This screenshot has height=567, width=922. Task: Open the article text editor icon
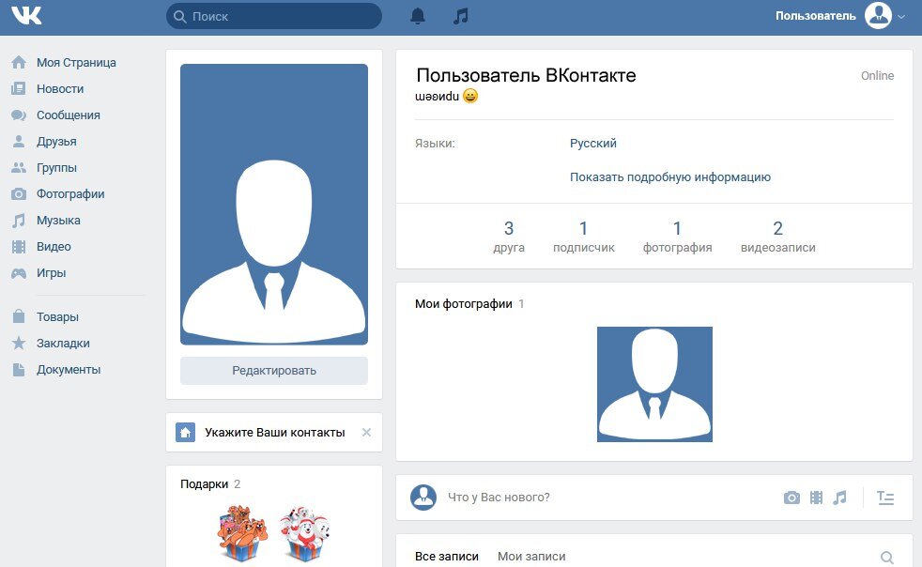(x=885, y=498)
